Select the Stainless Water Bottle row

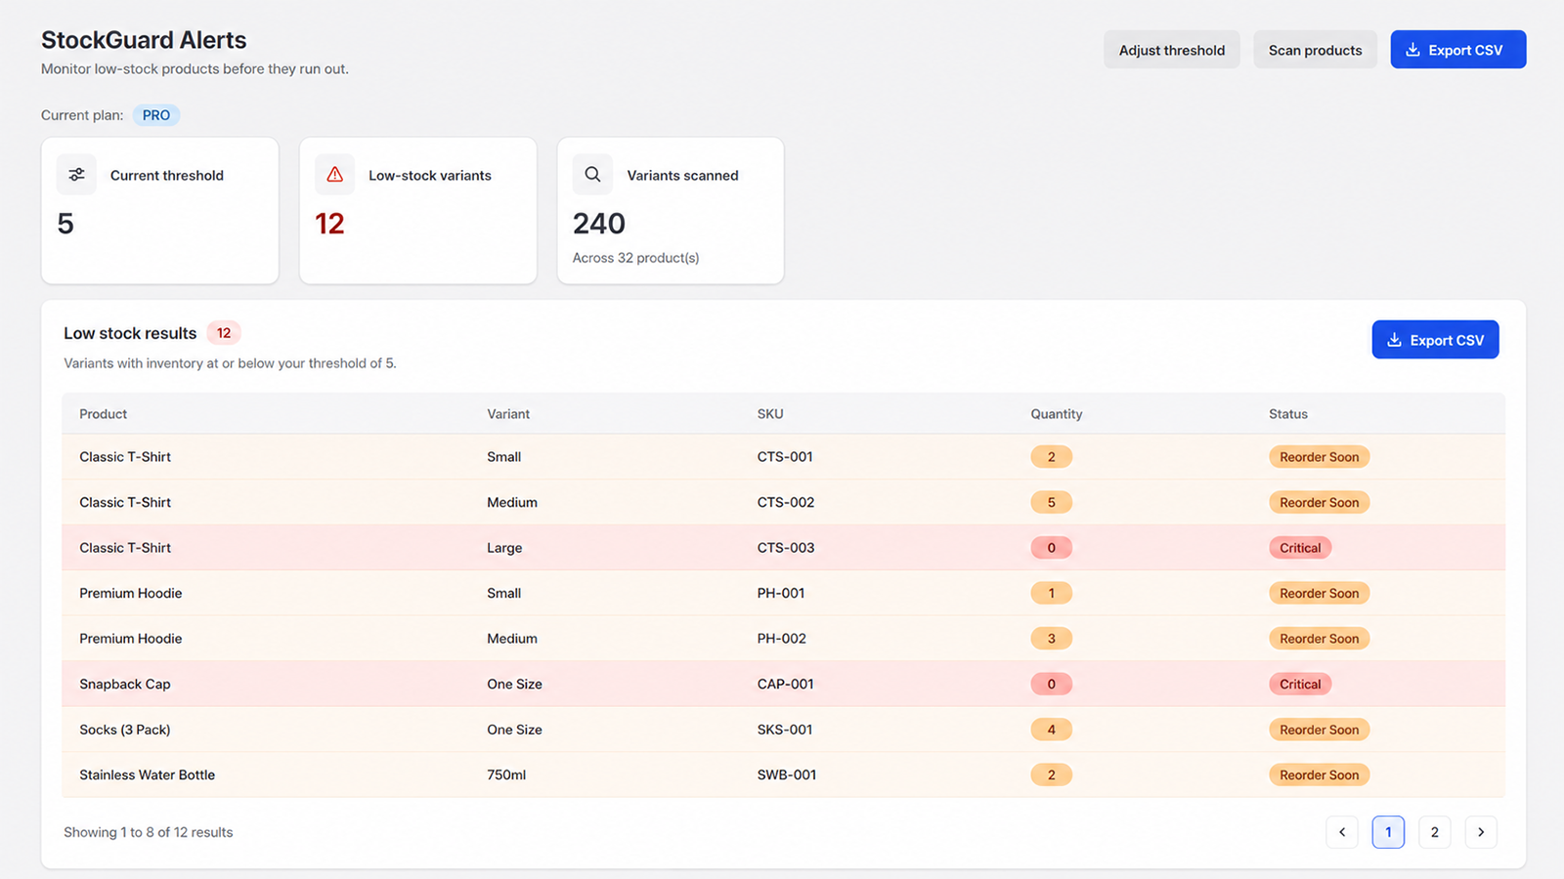click(x=783, y=774)
